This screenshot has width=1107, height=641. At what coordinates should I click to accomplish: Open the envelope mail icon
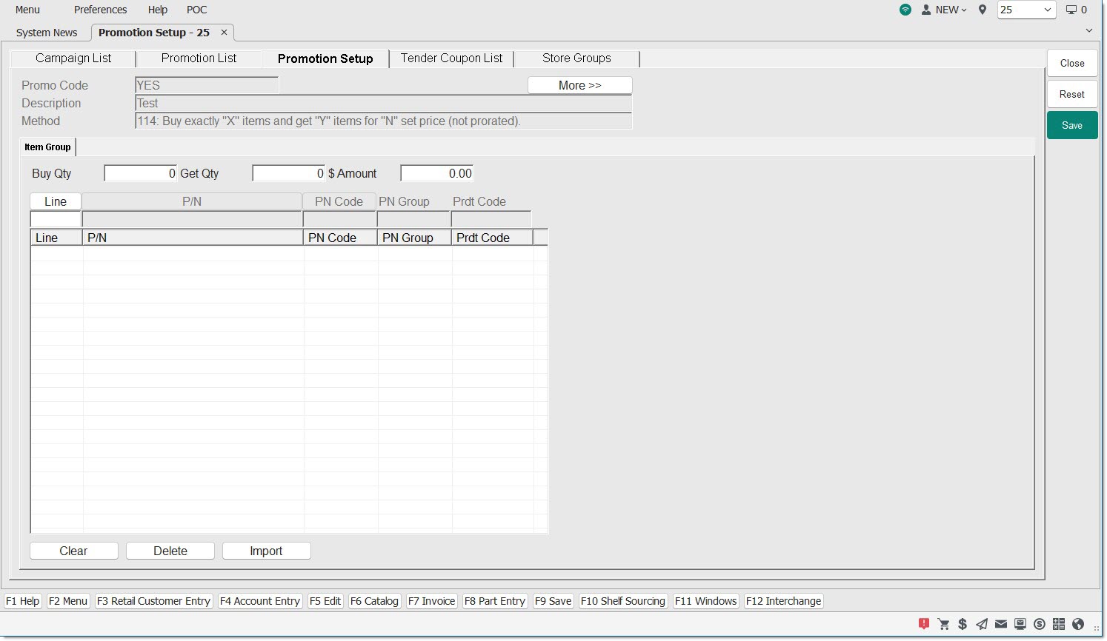pyautogui.click(x=1001, y=624)
